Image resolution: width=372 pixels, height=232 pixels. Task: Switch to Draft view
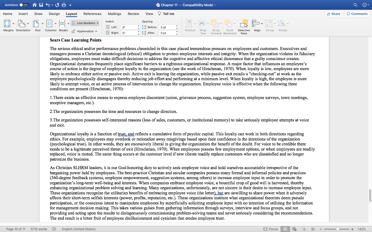pos(313,229)
